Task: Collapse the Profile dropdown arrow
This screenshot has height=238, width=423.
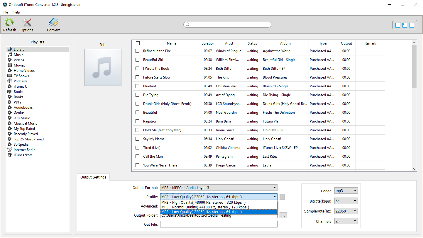Action: [275, 197]
